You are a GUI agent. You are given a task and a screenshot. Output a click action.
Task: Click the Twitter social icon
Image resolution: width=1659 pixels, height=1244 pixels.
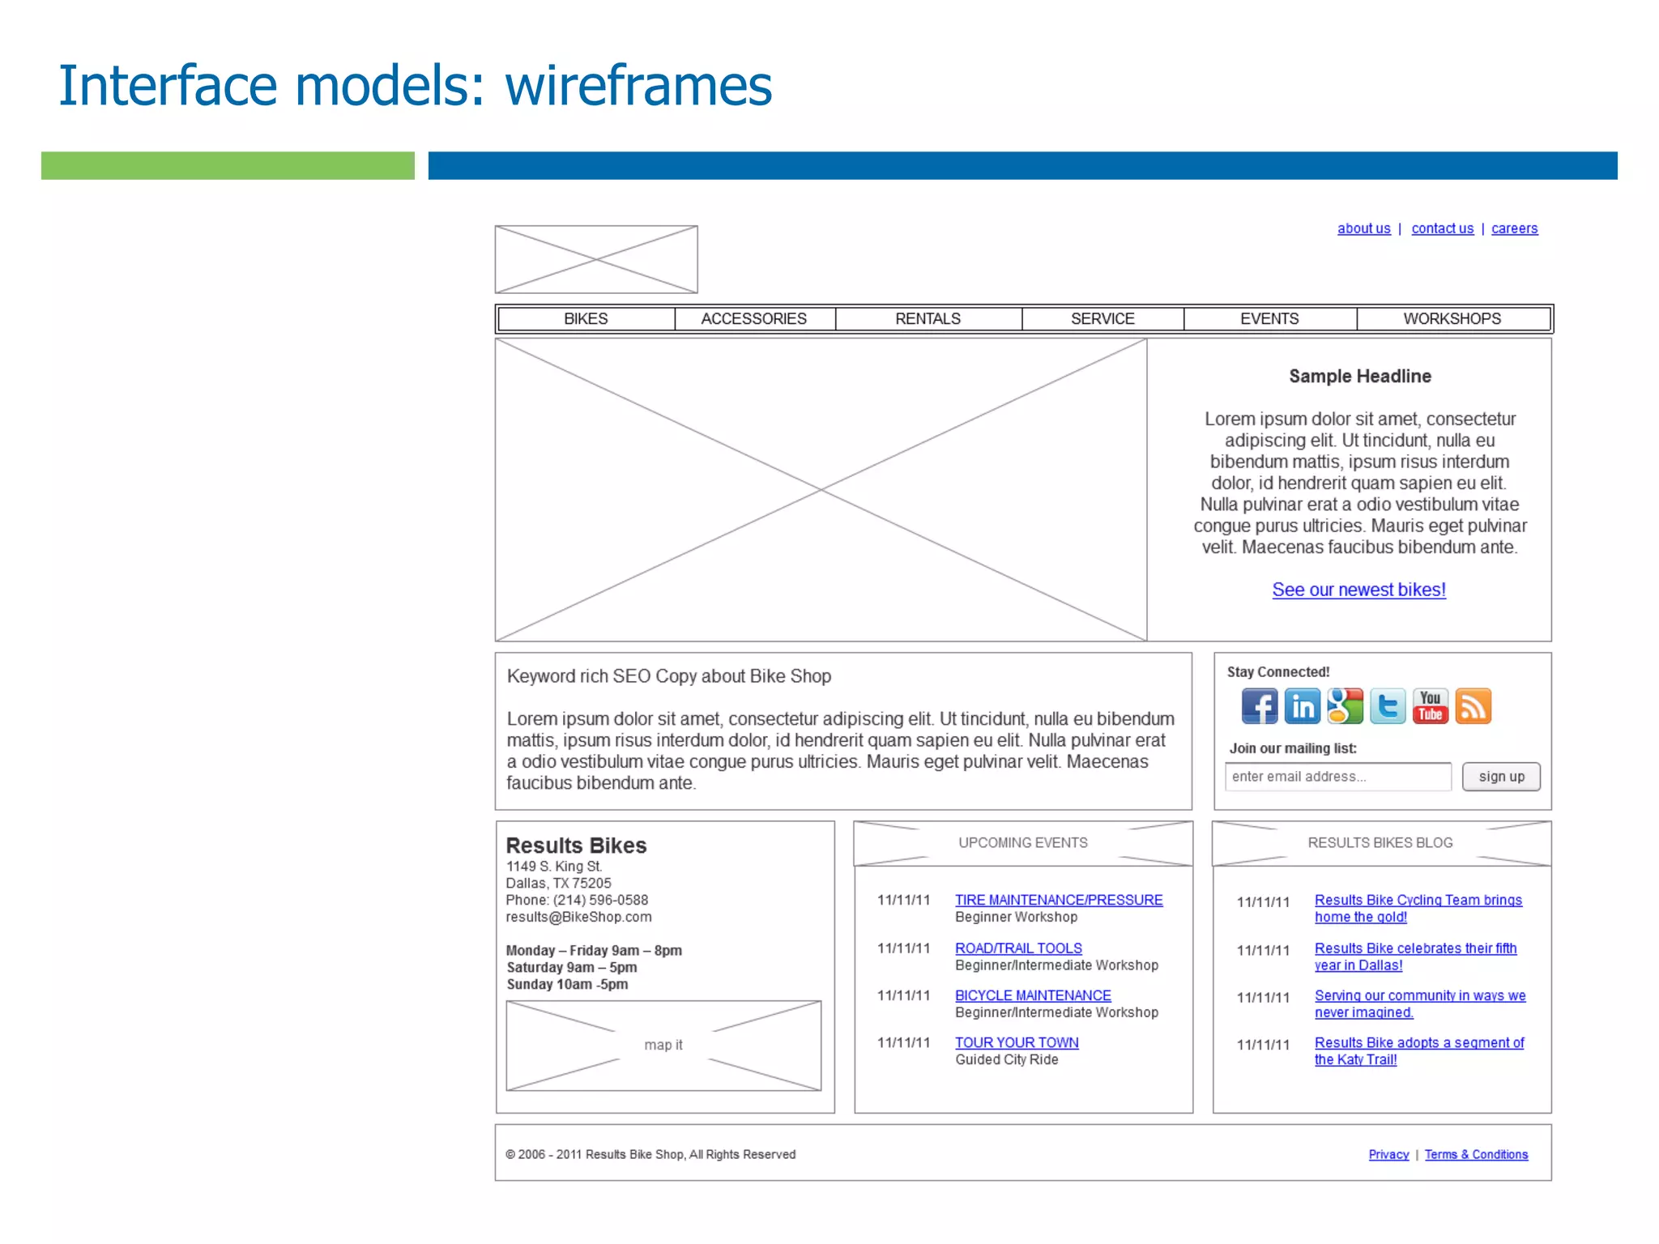[x=1388, y=706]
